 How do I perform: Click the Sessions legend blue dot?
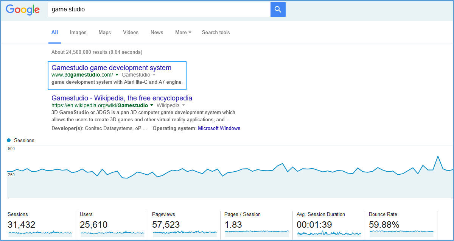(x=9, y=140)
